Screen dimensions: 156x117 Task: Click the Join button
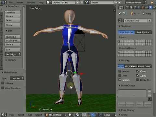pyautogui.click(x=13, y=49)
